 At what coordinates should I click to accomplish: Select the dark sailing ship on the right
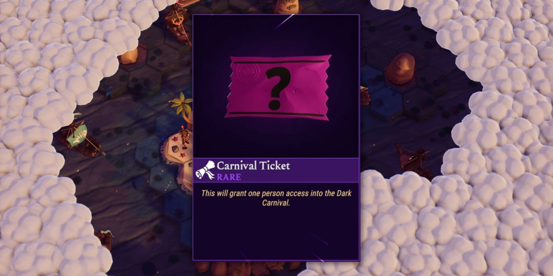click(413, 161)
